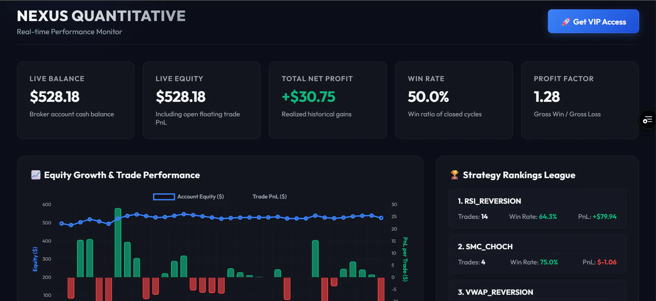Click RSI_REVERSION's Trades: 14 stat

tap(473, 217)
